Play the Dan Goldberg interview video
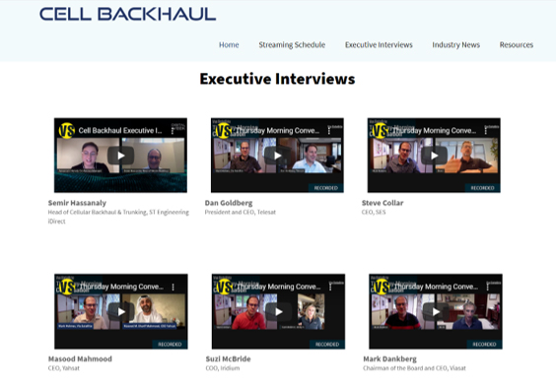This screenshot has height=384, width=556. (277, 156)
